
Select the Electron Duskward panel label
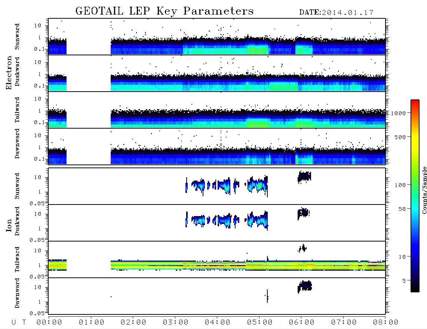[x=17, y=72]
